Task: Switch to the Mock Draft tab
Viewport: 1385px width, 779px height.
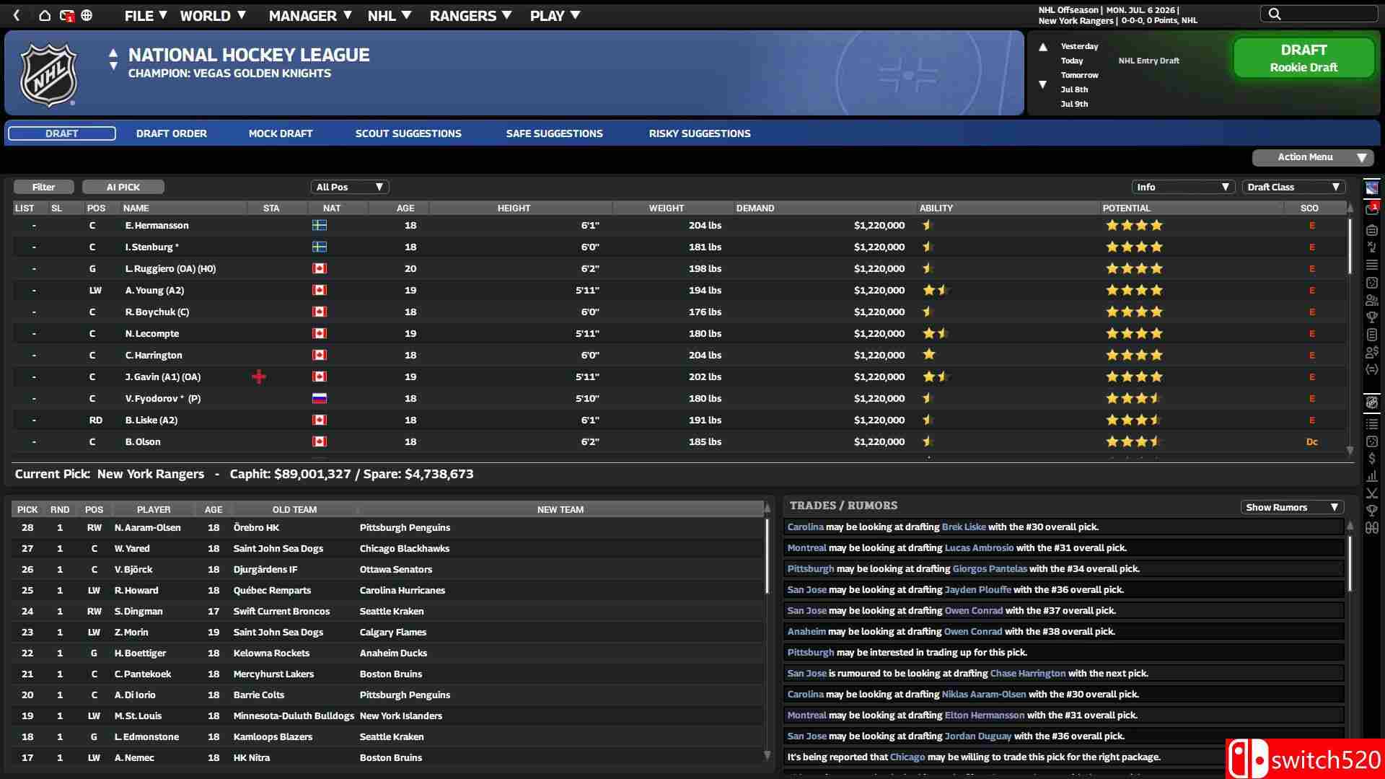Action: click(x=281, y=133)
